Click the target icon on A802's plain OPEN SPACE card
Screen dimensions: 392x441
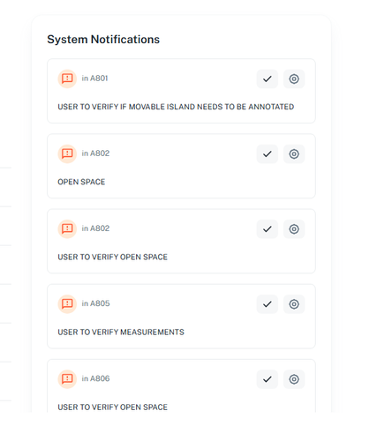[294, 153]
